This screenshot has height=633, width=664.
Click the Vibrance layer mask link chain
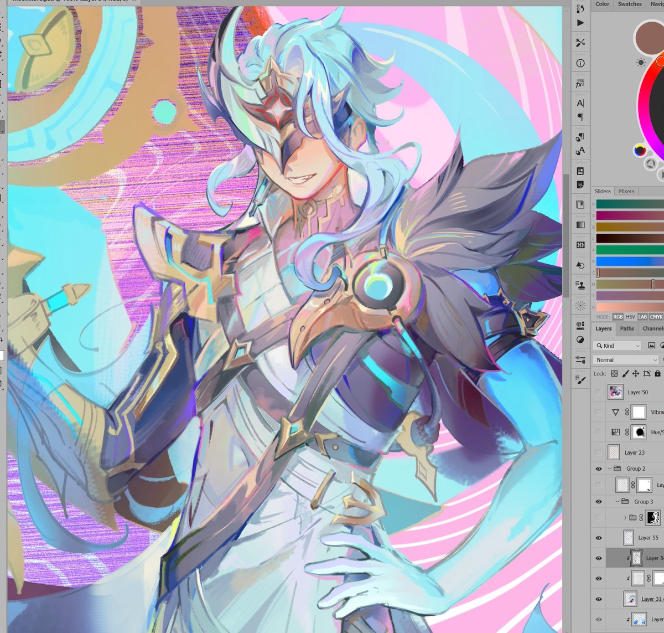click(627, 412)
